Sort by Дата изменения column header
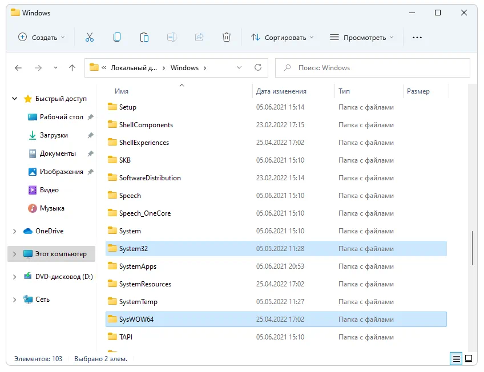This screenshot has width=484, height=372. pos(281,91)
